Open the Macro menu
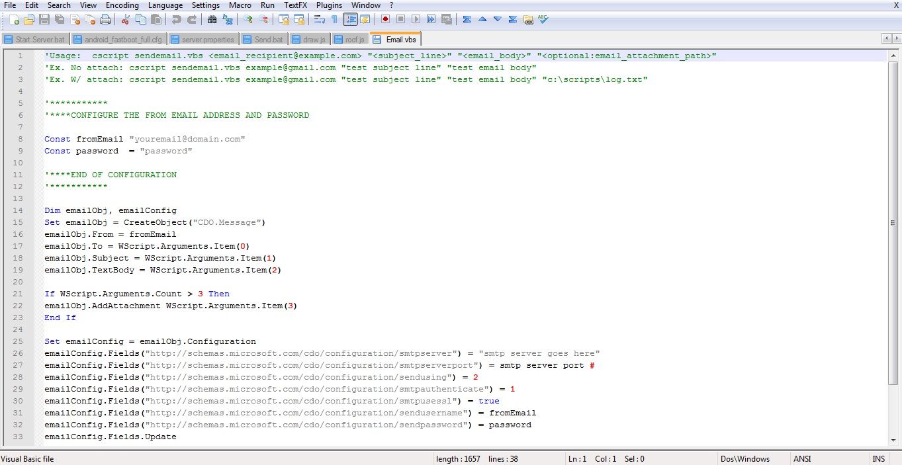Image resolution: width=902 pixels, height=465 pixels. (240, 5)
